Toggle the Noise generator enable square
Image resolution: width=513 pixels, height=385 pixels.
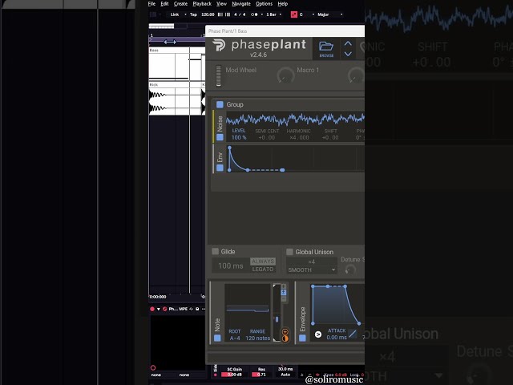click(x=220, y=137)
